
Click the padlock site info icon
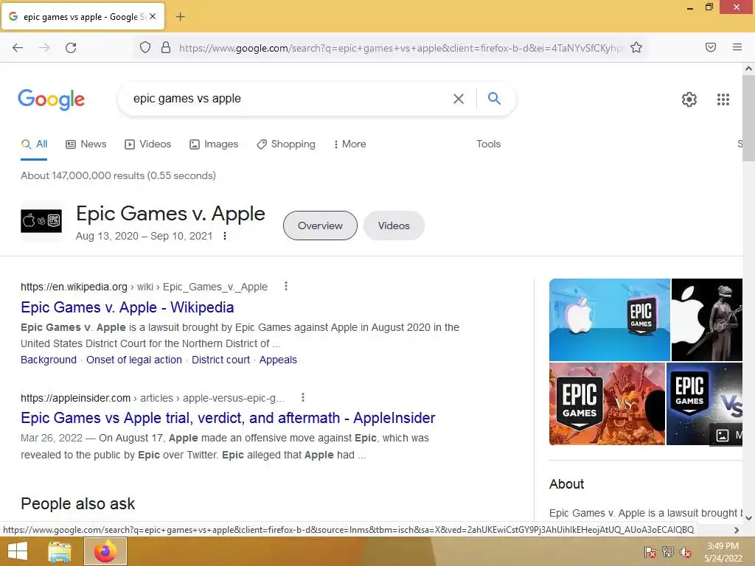tap(166, 47)
